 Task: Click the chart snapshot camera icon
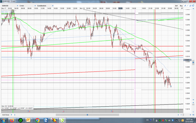coord(190,6)
